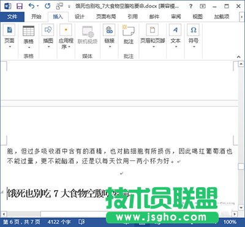Click the touch/mouse mode quick access icon

click(59, 6)
